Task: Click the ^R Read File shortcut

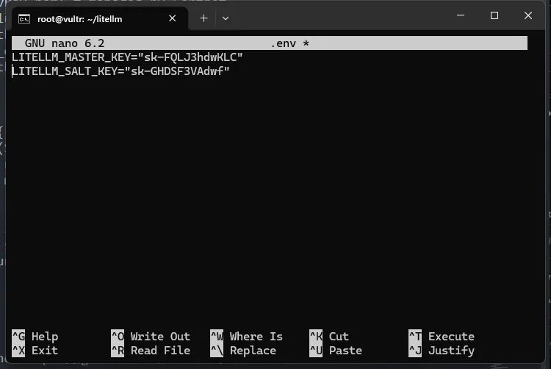Action: [x=151, y=351]
